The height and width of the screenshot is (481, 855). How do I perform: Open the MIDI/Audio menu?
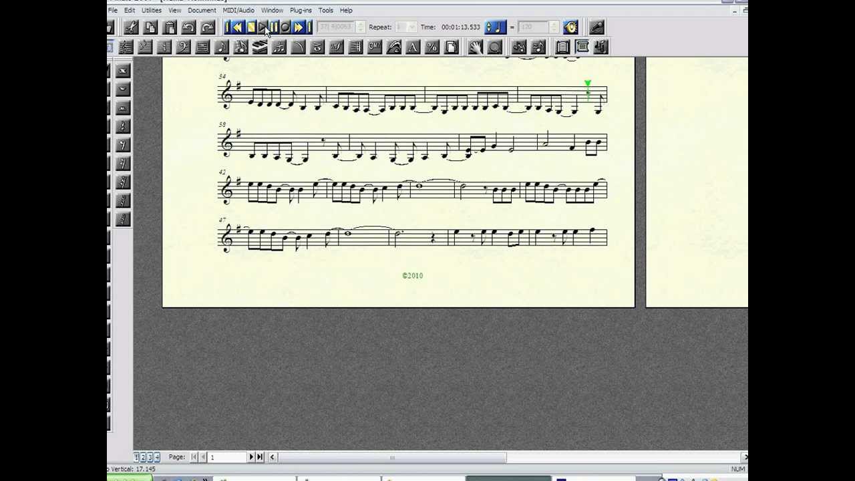click(238, 10)
